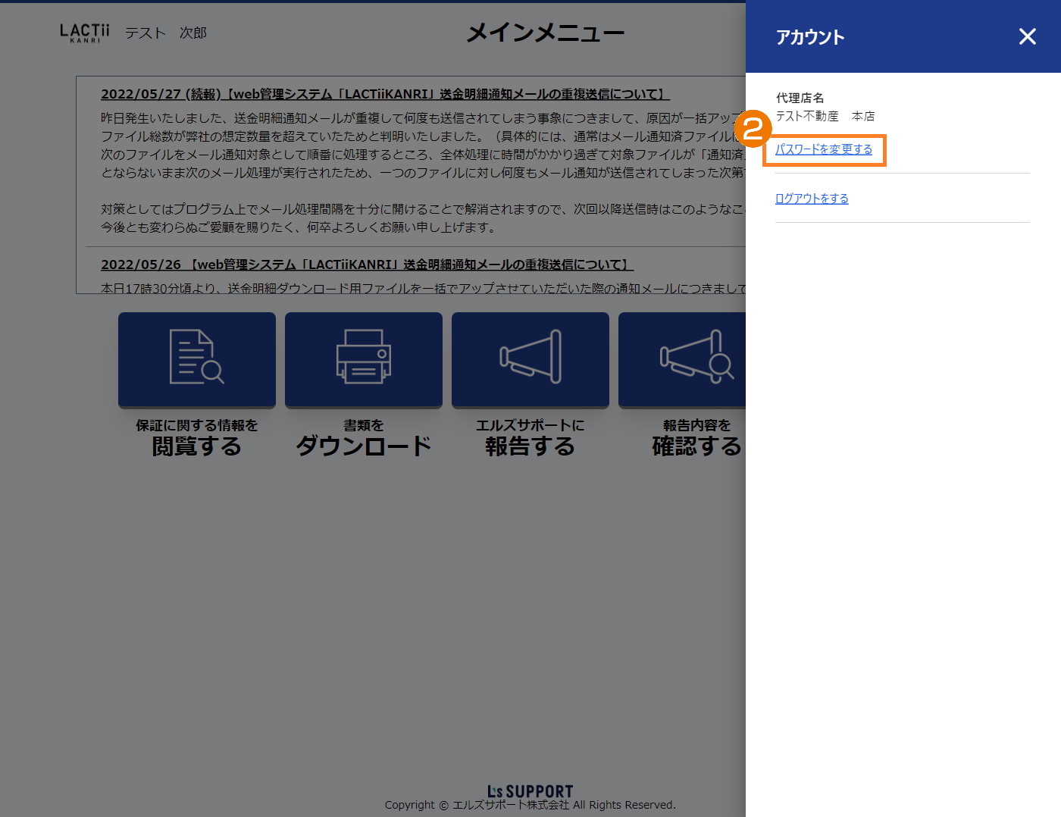Click the LACTii KANRI logo
The height and width of the screenshot is (817, 1061).
[85, 33]
